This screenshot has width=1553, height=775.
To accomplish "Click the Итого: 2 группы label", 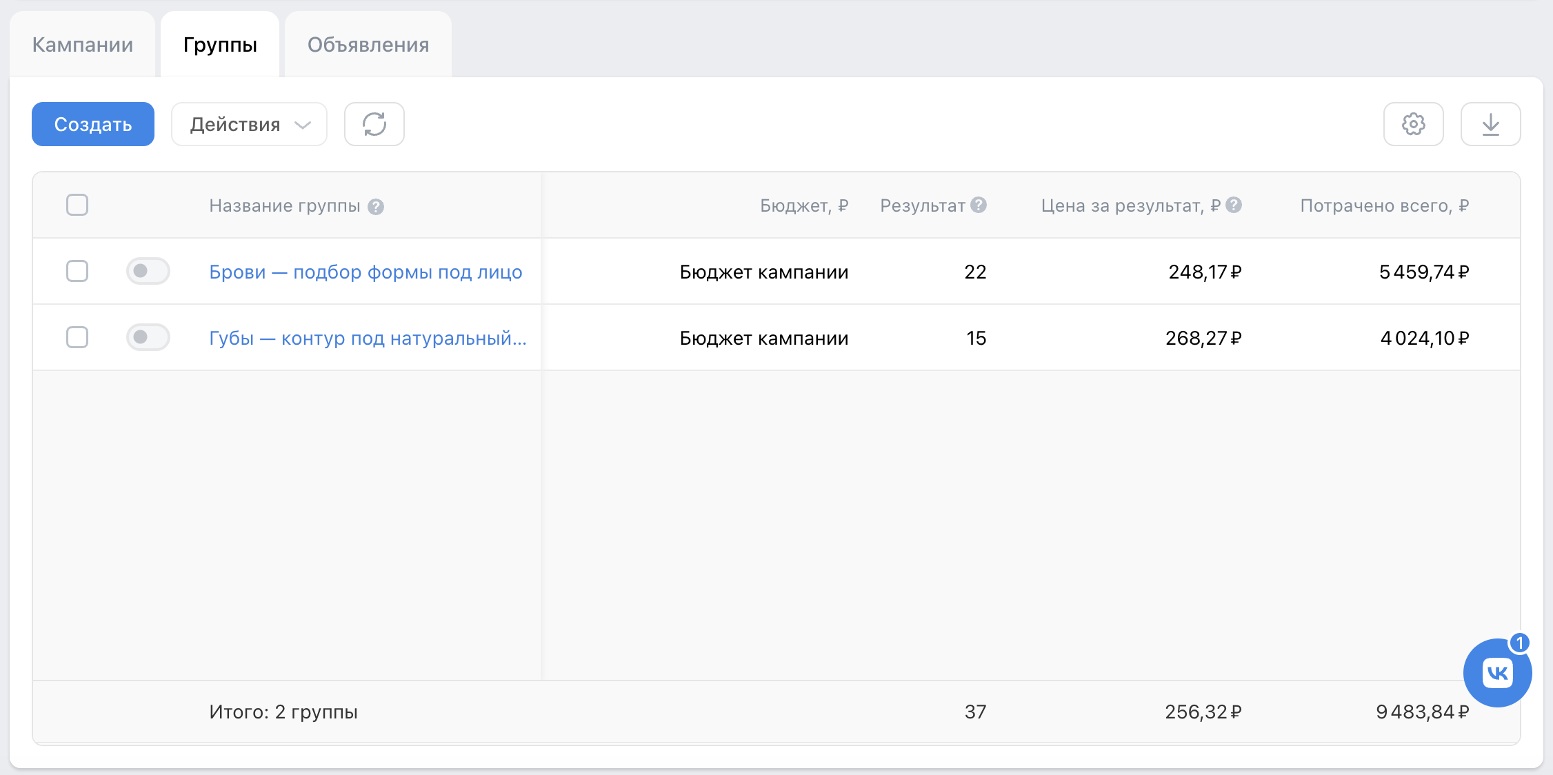I will coord(283,712).
